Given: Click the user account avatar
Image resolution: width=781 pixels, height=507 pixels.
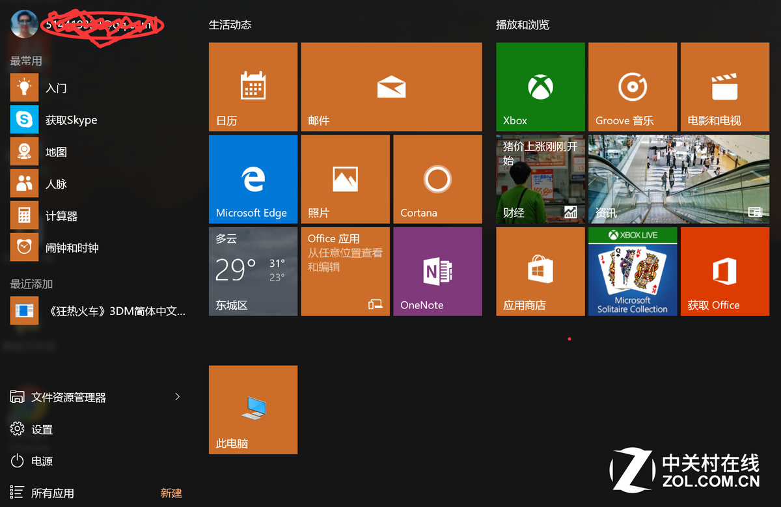Looking at the screenshot, I should click(x=24, y=24).
